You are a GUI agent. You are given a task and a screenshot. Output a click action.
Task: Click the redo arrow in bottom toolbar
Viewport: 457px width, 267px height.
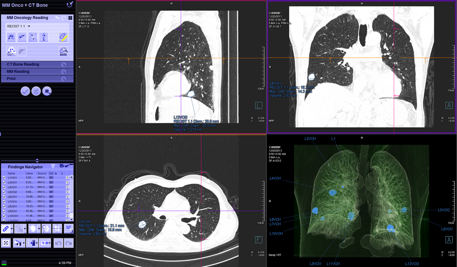click(68, 243)
